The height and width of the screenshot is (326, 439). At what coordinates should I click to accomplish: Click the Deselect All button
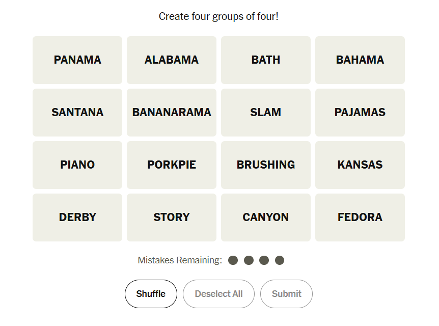(218, 294)
